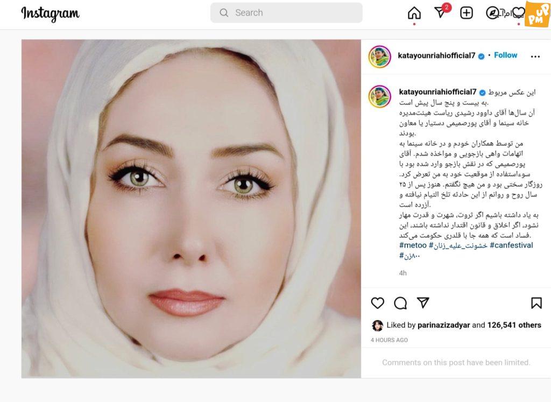Open the #canfestival hashtag
The width and height of the screenshot is (551, 402).
tap(511, 245)
